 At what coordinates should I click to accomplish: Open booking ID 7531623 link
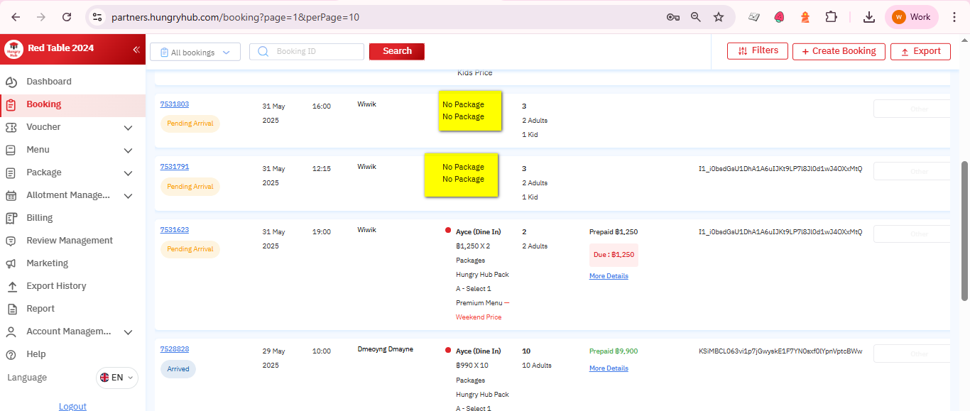pyautogui.click(x=175, y=230)
